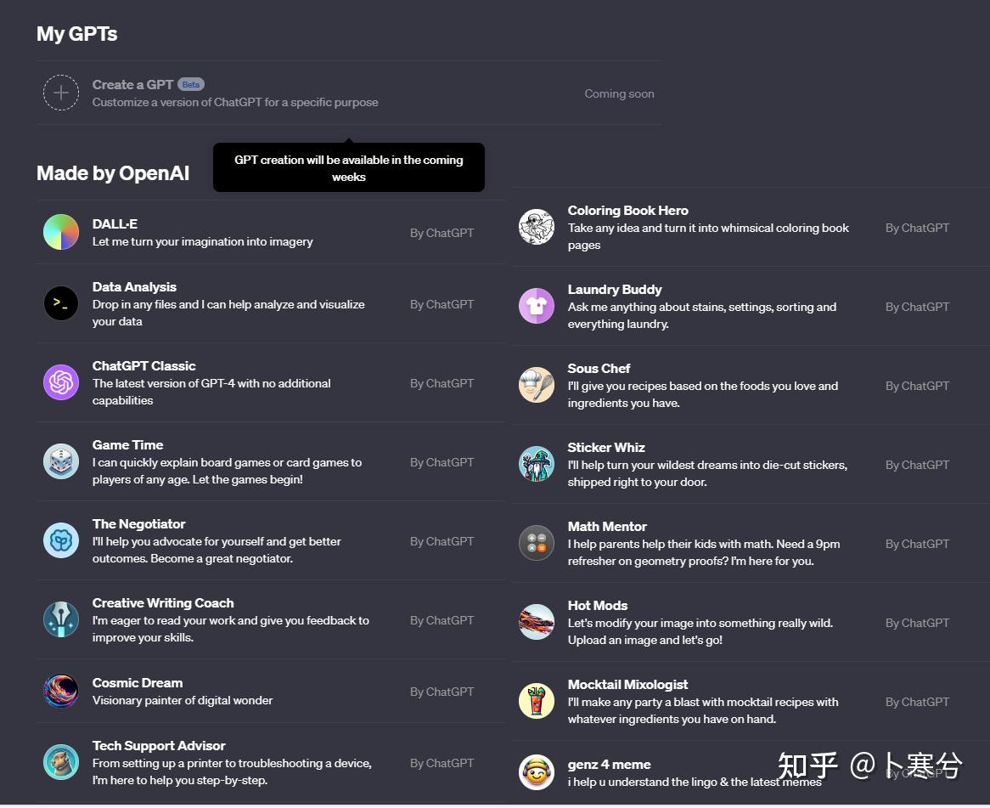Image resolution: width=990 pixels, height=808 pixels.
Task: Click the dashed plus Create icon
Action: [x=61, y=93]
